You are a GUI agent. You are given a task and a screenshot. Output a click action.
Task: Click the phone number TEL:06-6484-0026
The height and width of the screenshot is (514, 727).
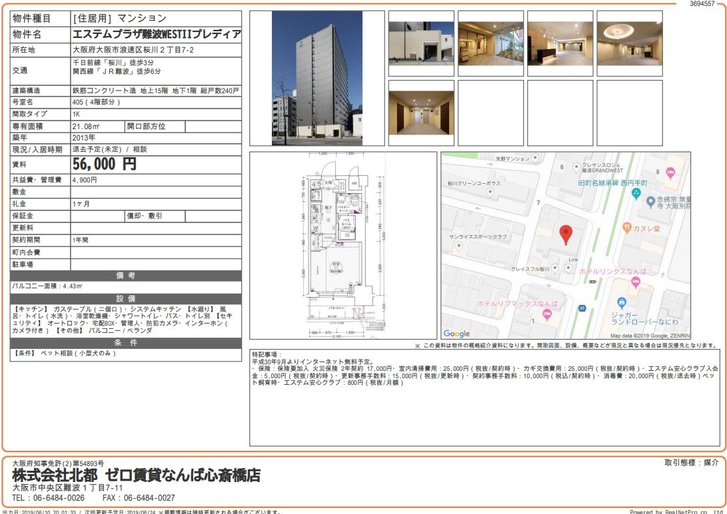click(x=48, y=498)
